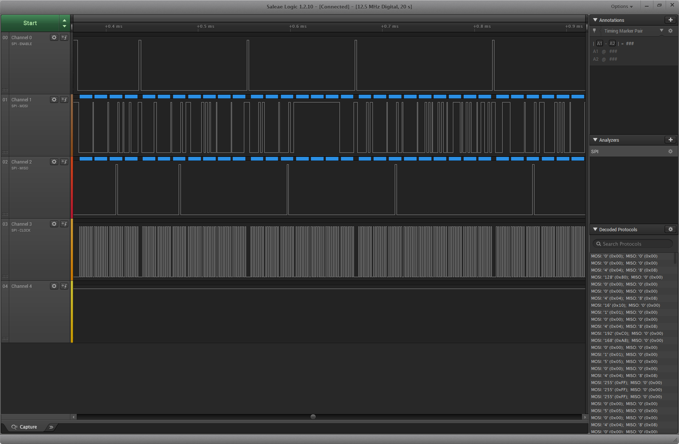Click the Channel 3 SPI - CLOCK label
Screen dimensions: 679x444
click(21, 231)
